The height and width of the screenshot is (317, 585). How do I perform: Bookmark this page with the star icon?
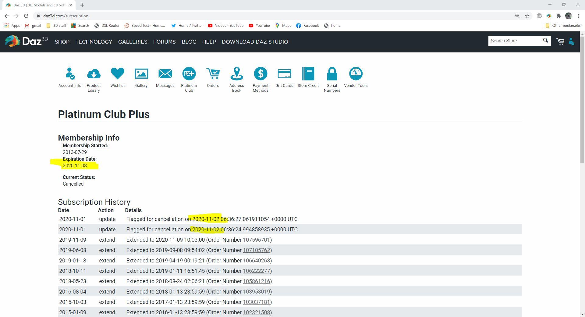coord(527,16)
